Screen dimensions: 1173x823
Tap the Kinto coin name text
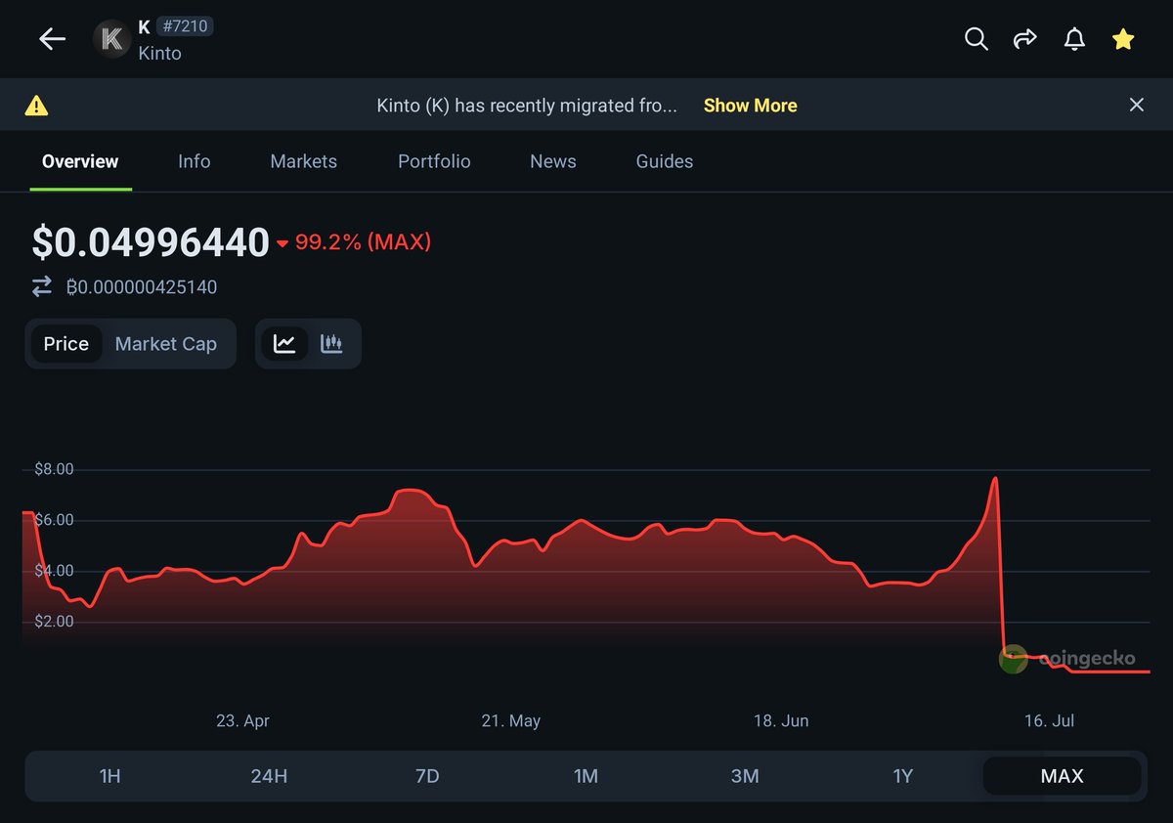click(159, 53)
